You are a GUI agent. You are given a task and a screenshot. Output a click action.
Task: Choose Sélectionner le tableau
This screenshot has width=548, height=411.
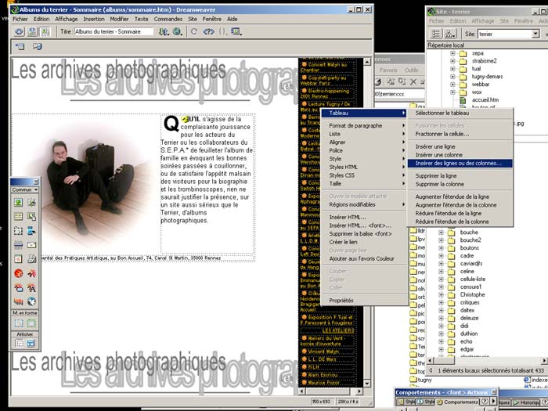click(460, 113)
